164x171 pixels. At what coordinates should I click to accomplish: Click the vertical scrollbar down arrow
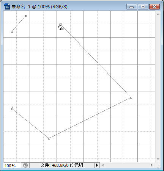coord(158,159)
